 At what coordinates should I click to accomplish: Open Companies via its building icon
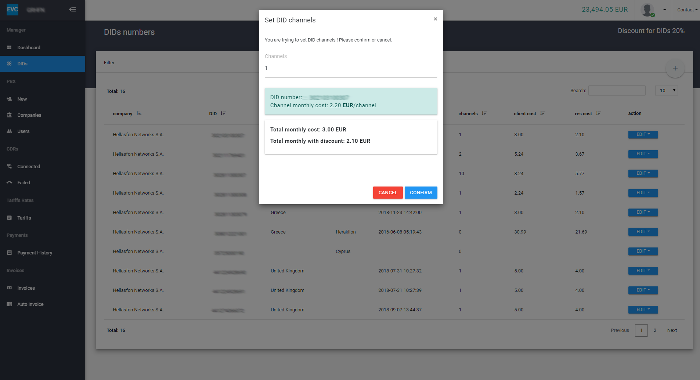pyautogui.click(x=10, y=115)
